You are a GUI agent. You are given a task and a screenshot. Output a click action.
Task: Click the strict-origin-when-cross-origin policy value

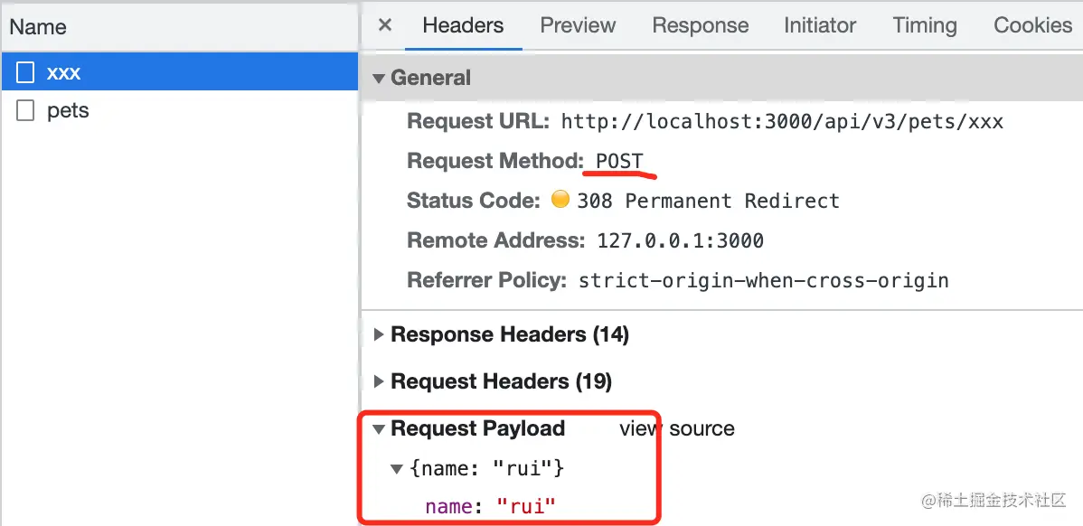763,281
